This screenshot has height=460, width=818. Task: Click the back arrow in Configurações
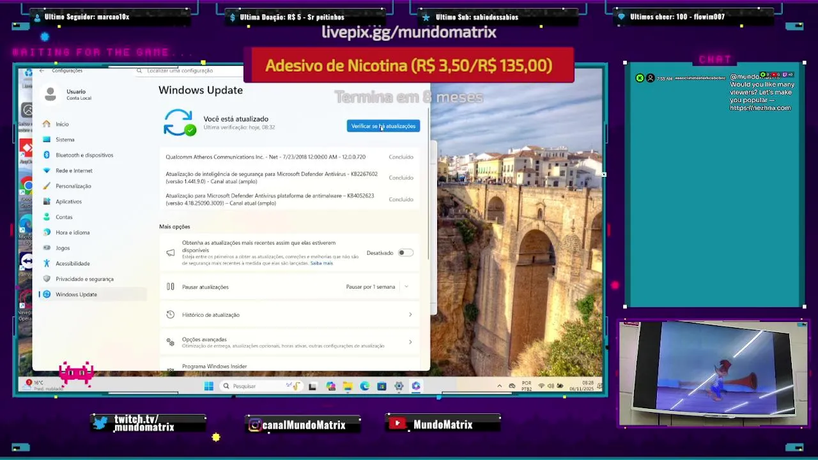(x=42, y=71)
